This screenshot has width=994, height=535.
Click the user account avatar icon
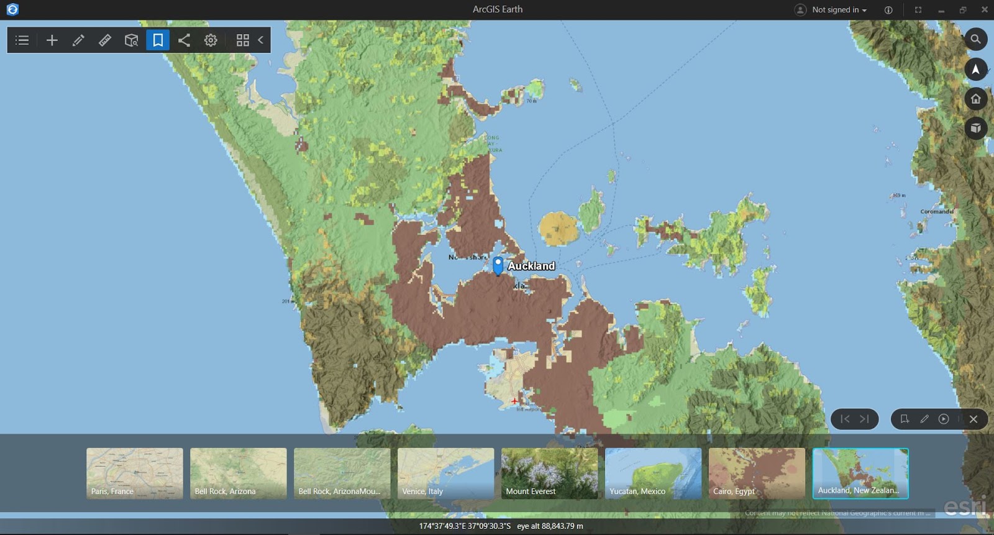click(x=801, y=10)
